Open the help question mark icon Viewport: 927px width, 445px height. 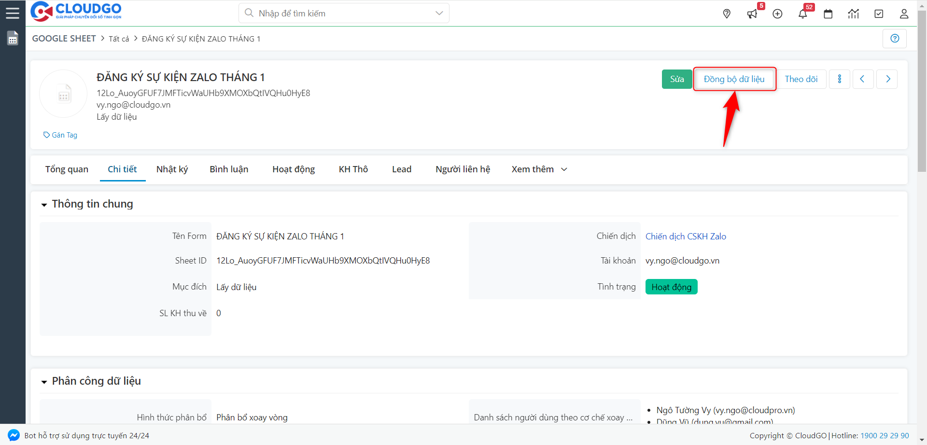click(895, 38)
